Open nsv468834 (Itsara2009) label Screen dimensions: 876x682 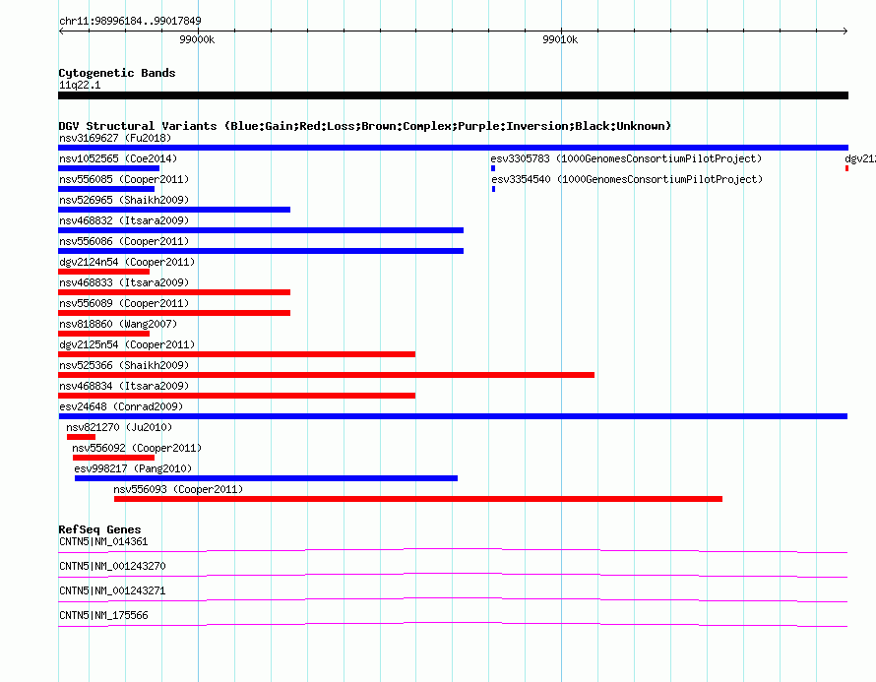tap(124, 386)
